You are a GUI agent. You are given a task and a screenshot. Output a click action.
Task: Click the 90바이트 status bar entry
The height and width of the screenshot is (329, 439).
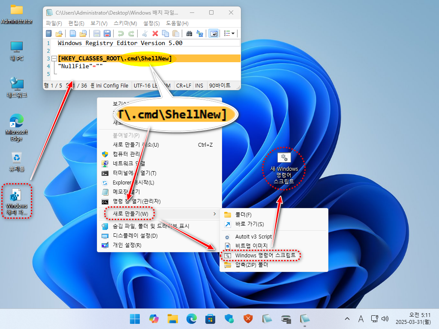pos(220,85)
